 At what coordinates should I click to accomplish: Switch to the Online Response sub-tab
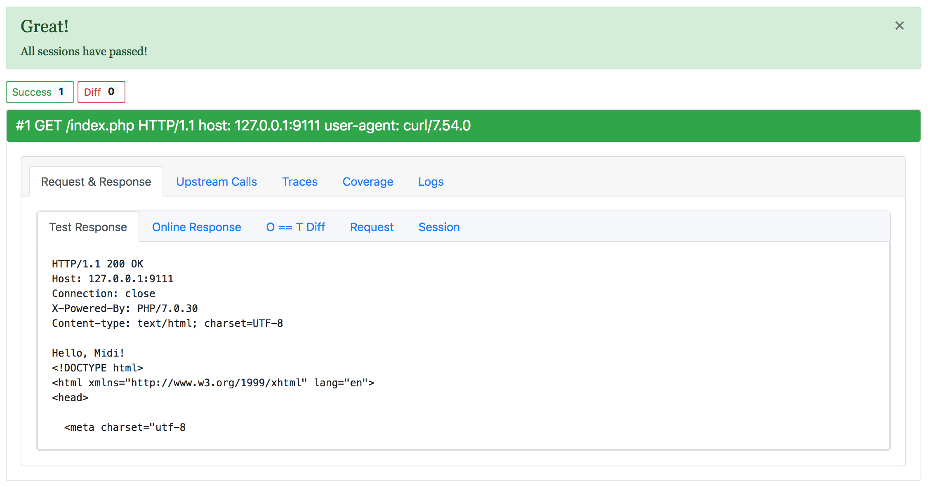point(196,227)
